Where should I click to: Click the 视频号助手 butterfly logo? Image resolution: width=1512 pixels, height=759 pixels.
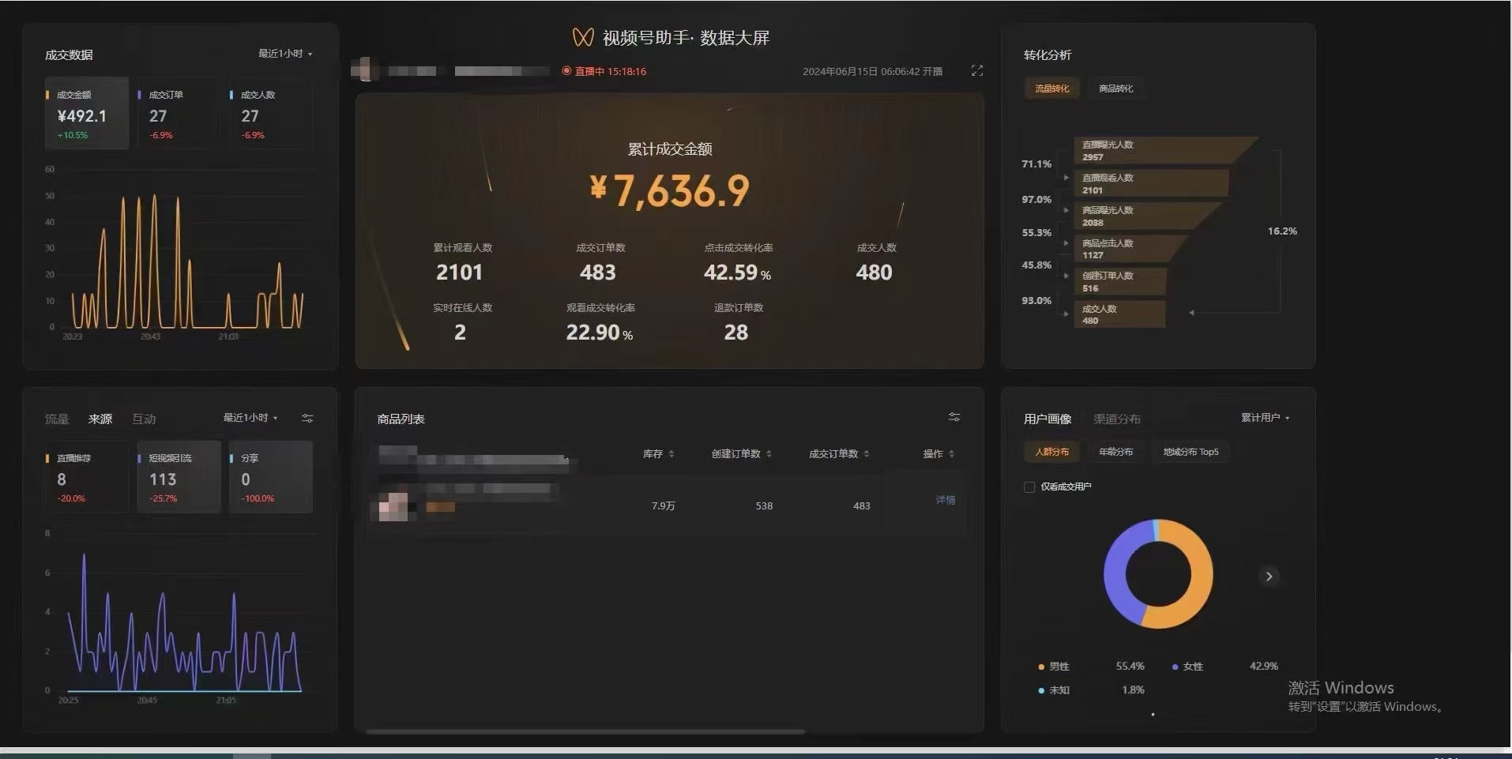tap(583, 37)
